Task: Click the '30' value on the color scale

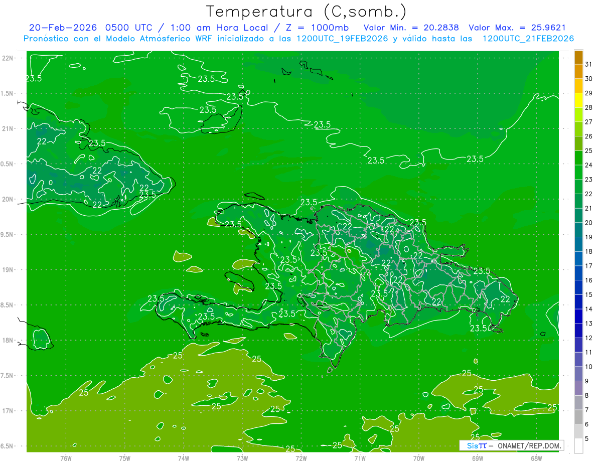Action: point(589,79)
